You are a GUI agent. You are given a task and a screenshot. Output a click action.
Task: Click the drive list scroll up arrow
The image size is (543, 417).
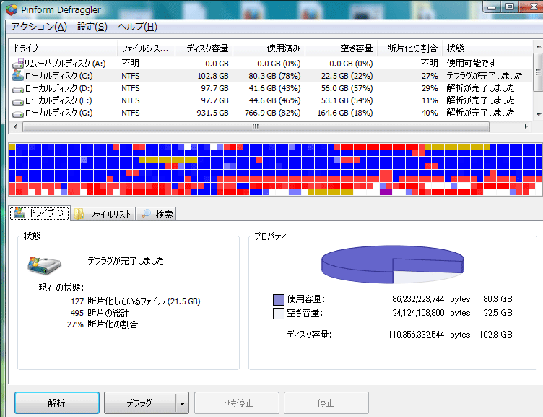click(538, 46)
